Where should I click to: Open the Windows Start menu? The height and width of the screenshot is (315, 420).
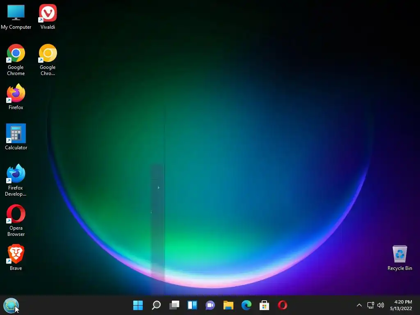[x=138, y=305]
